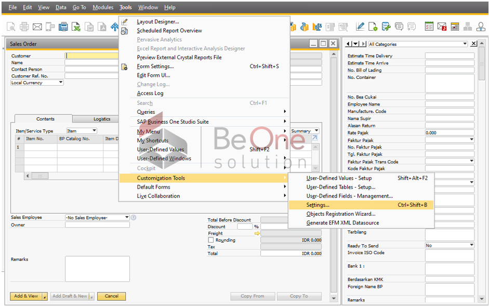Image resolution: width=489 pixels, height=306 pixels.
Task: Open the Ready To Send dropdown
Action: 471,245
